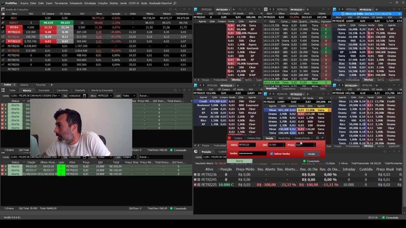The image size is (406, 228).
Task: Click the orders list icon beside Todas tab
Action: (3, 90)
